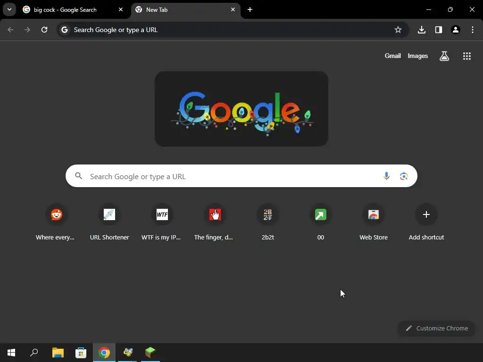Open Windows taskbar search
The width and height of the screenshot is (483, 362).
[x=34, y=353]
